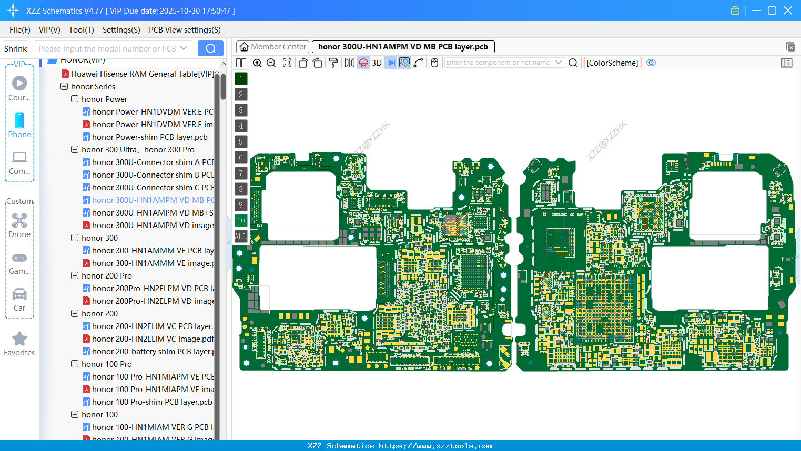Viewport: 801px width, 451px height.
Task: Open Member Center home tab
Action: [x=272, y=47]
